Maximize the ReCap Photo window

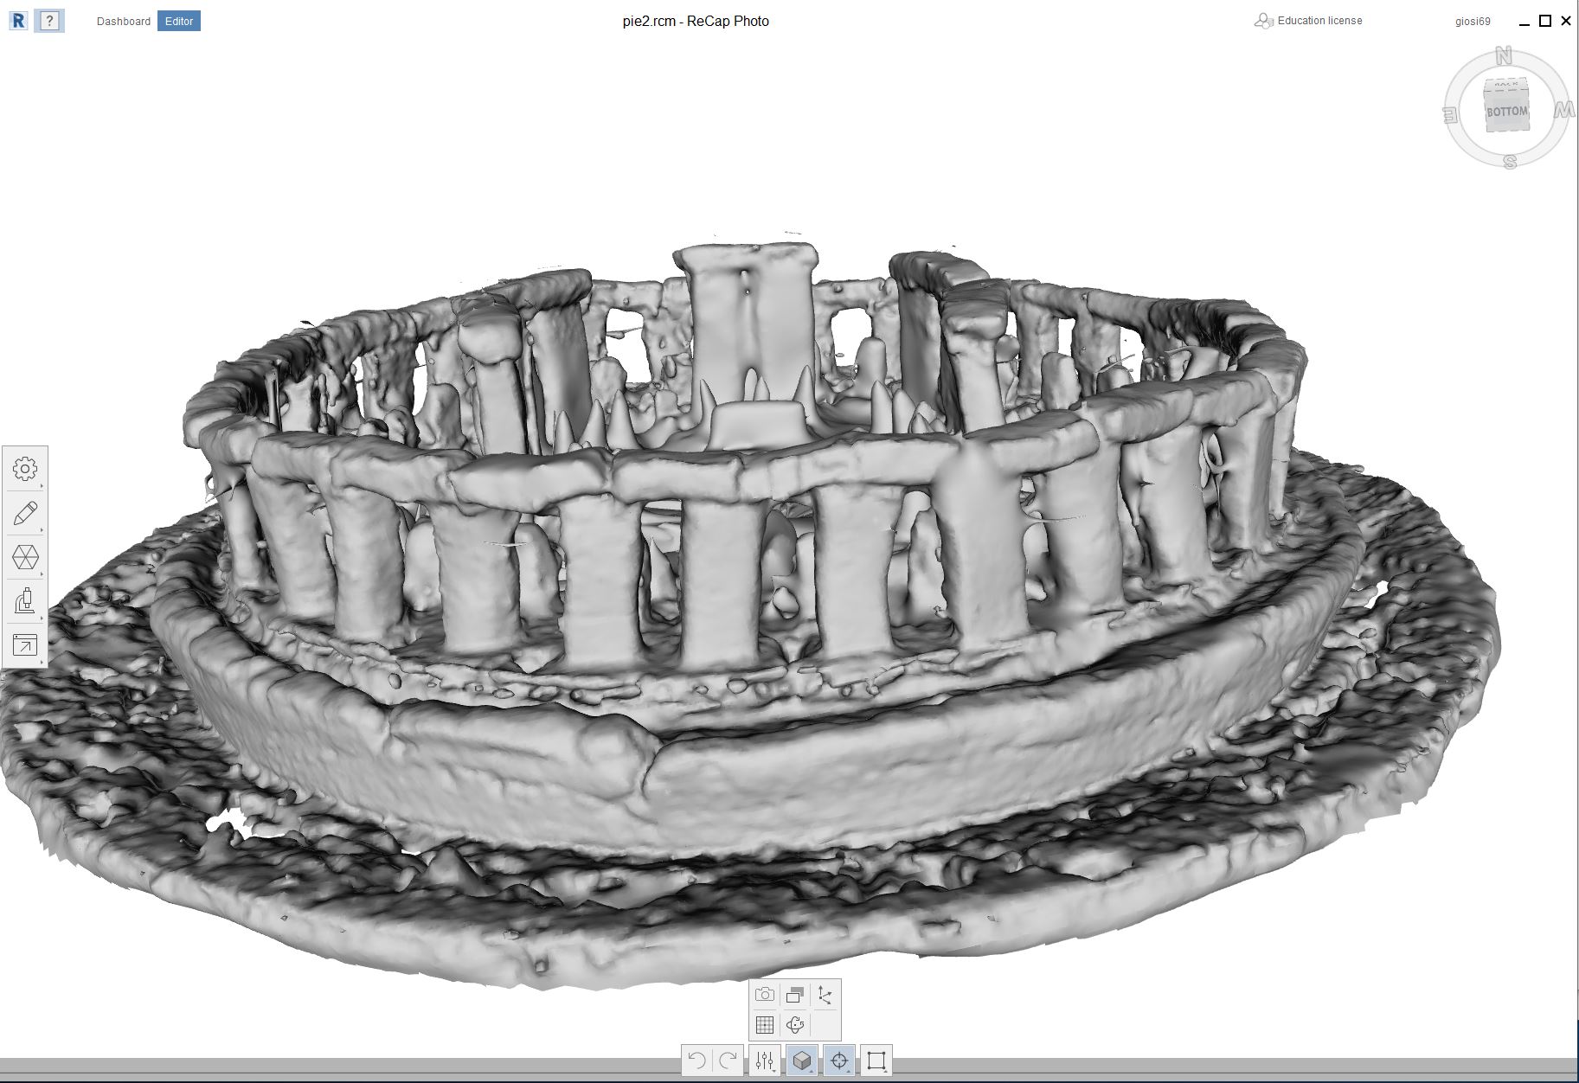pos(1545,21)
